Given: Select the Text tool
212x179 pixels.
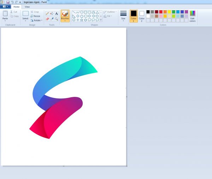Looking at the screenshot, I should tap(57, 13).
